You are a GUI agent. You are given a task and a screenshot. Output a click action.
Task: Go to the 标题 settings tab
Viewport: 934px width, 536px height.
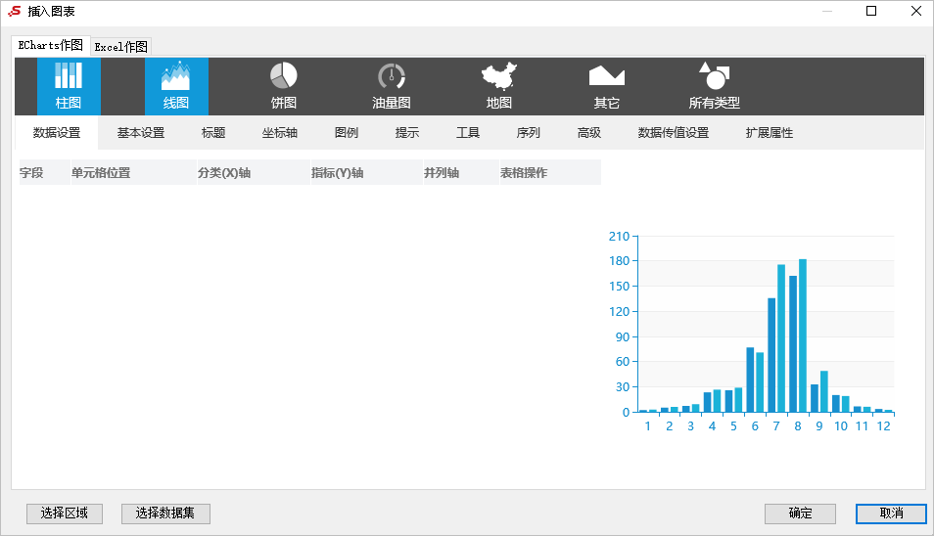tap(213, 133)
